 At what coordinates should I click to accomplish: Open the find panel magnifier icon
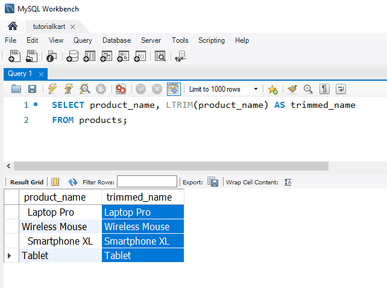[308, 89]
